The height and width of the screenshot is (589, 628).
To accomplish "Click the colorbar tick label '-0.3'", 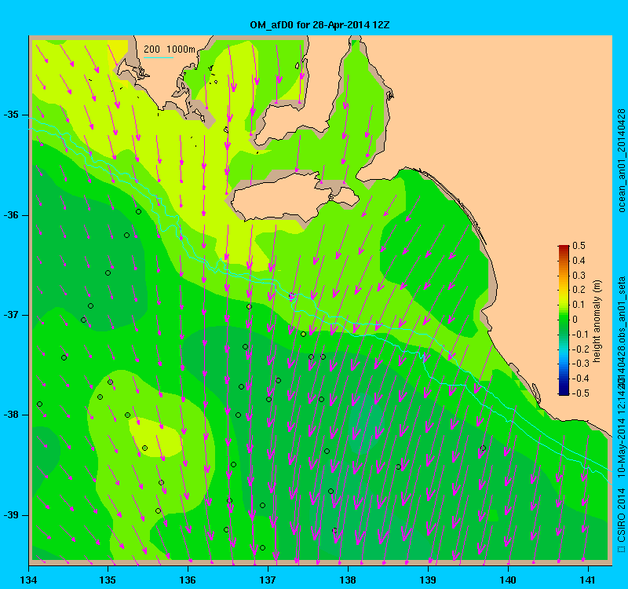I will [580, 364].
